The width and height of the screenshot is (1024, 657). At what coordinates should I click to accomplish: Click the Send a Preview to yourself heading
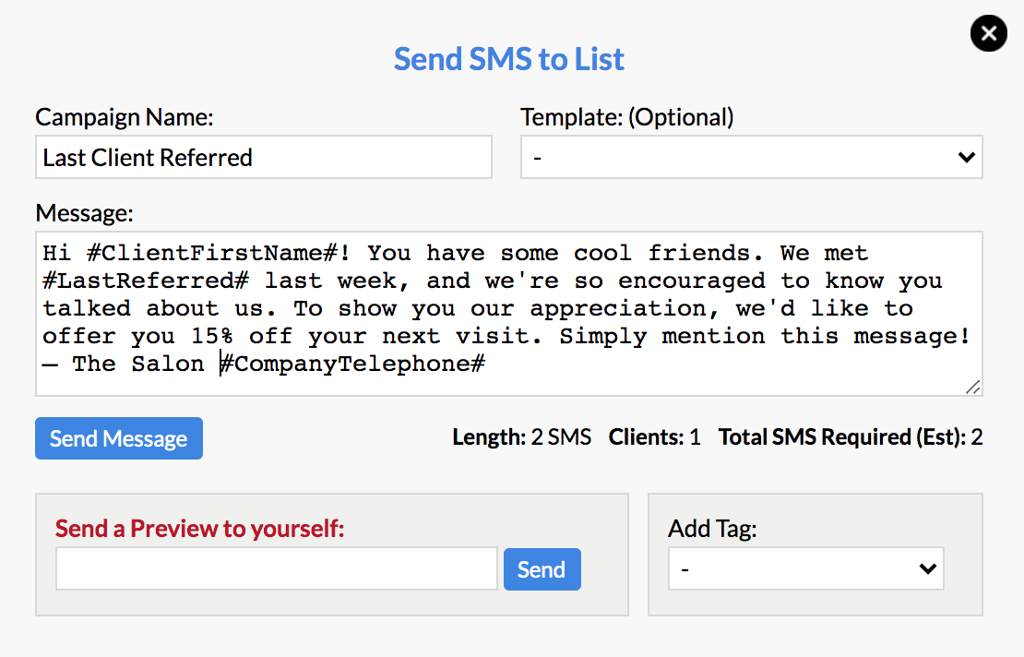tap(199, 529)
